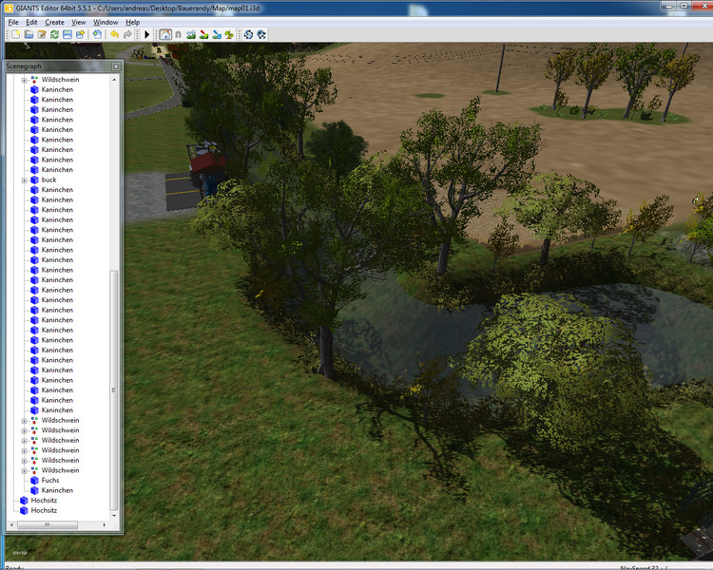The width and height of the screenshot is (713, 570).
Task: Click the Scenegraph scroll-left arrow
Action: [x=11, y=525]
